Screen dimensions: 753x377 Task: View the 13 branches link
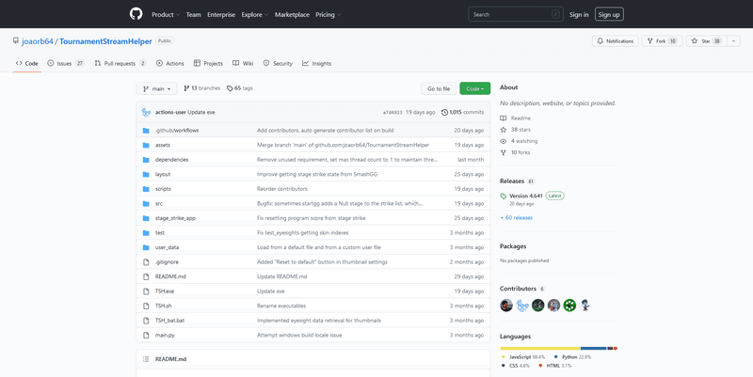pyautogui.click(x=201, y=88)
